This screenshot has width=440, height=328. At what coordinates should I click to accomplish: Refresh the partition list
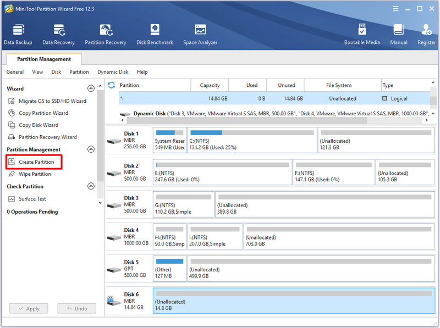tap(112, 85)
